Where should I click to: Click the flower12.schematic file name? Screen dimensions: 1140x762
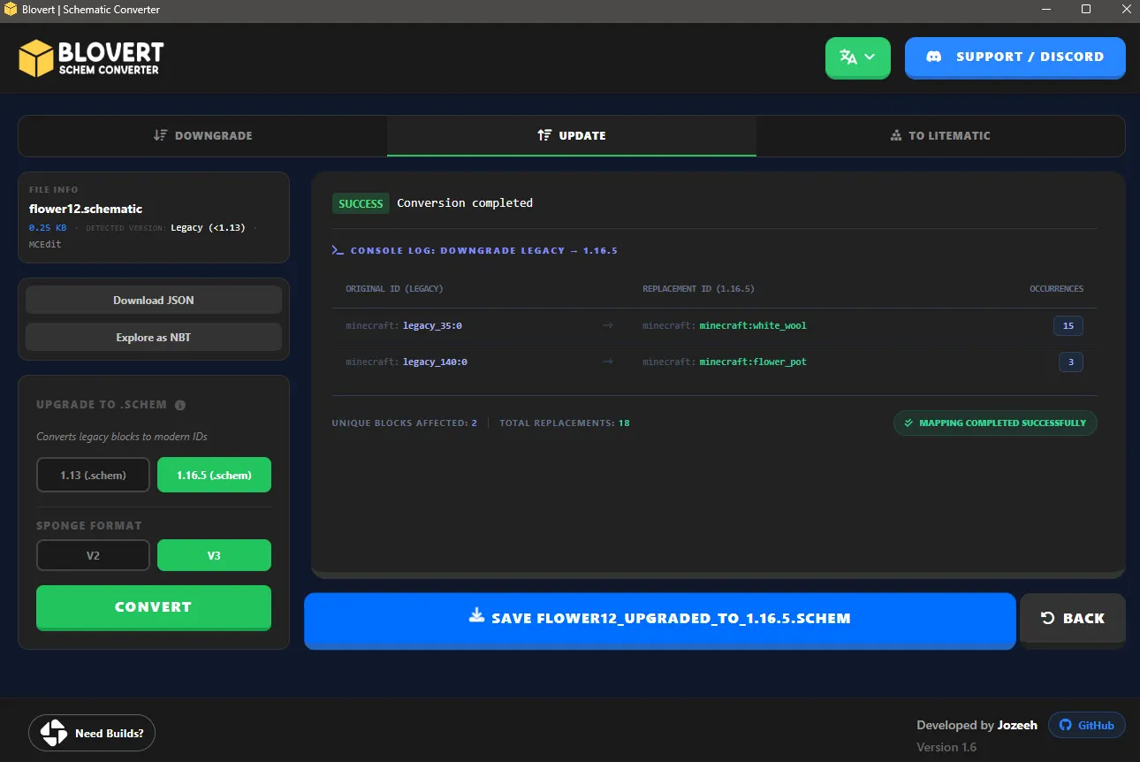click(86, 210)
